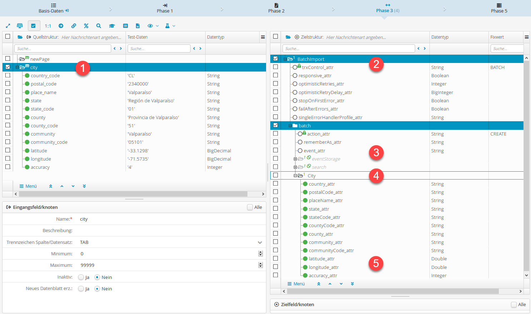Open the target structure hamburger column menu
The width and height of the screenshot is (531, 314).
click(527, 37)
